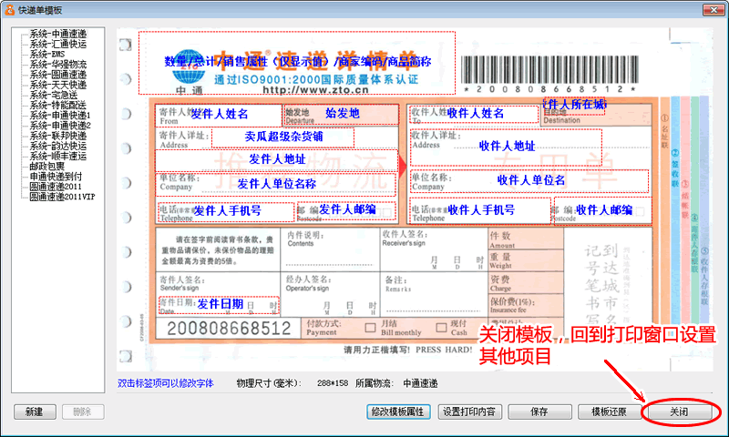Click the app icon in title bar
The image size is (729, 437).
tap(10, 10)
